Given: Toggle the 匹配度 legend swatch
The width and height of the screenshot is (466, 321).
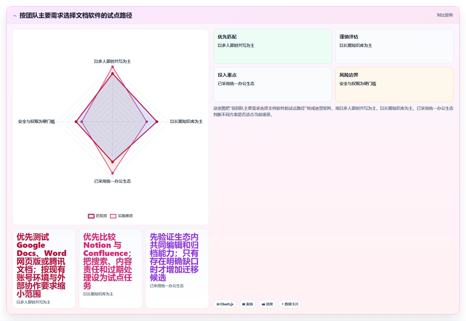Looking at the screenshot, I should 91,216.
